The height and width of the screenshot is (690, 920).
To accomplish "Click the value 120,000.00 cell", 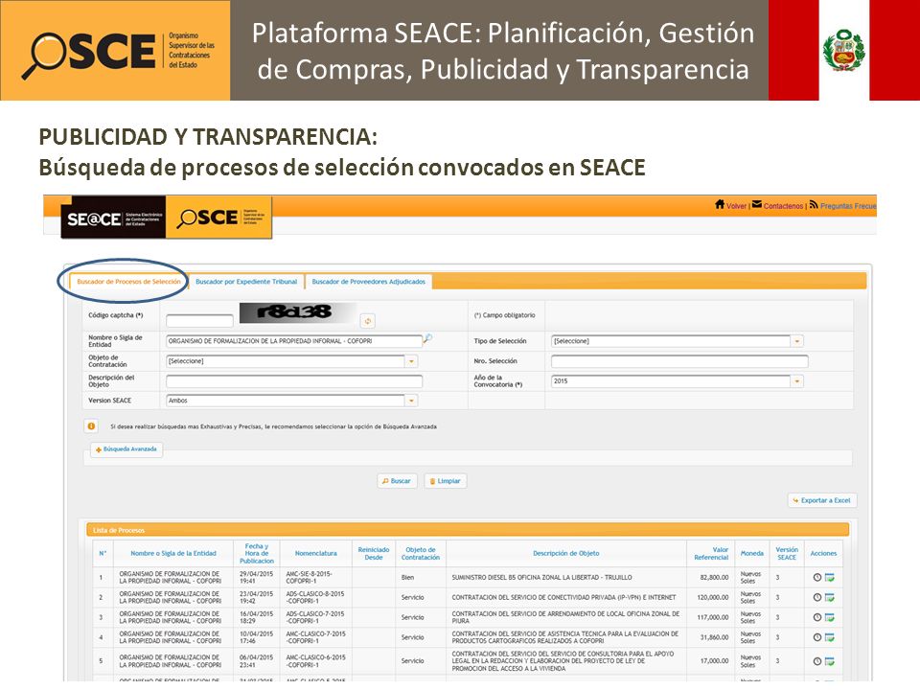I will point(712,597).
